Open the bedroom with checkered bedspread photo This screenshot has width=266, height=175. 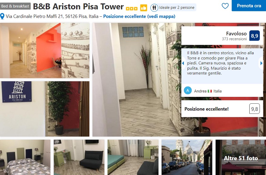[x=25, y=157]
